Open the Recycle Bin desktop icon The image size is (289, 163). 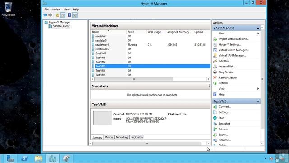(x=8, y=9)
